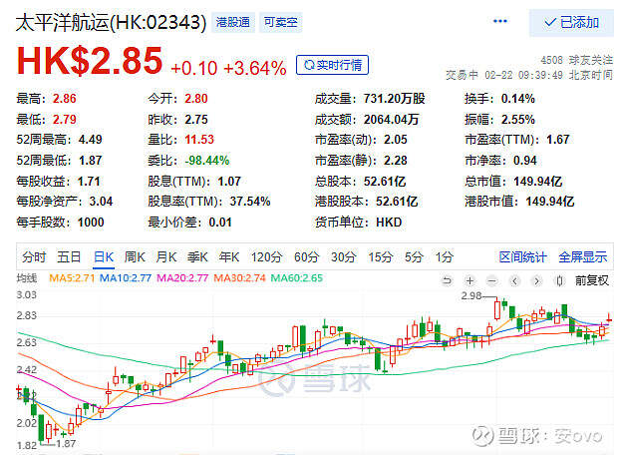Screen dimensions: 621x455
Task: Click the candlestick chart style icon
Action: coord(559,281)
